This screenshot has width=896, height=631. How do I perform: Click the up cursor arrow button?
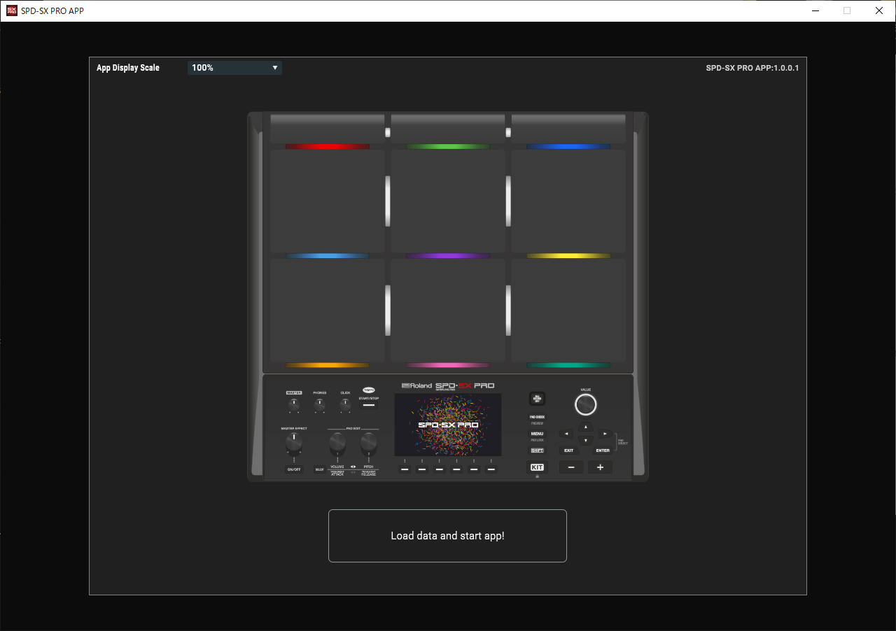(586, 427)
